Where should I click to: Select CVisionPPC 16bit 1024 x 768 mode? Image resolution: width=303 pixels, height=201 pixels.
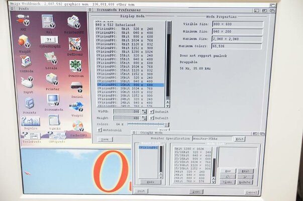point(132,88)
